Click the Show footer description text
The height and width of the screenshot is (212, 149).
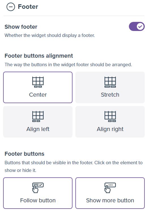pos(50,36)
